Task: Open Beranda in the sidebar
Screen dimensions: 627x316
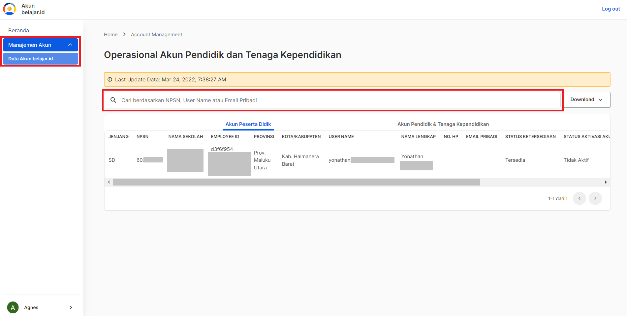Action: point(18,30)
